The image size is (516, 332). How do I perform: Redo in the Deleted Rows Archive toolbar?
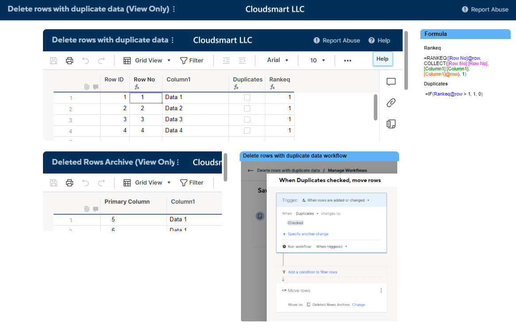pyautogui.click(x=101, y=183)
